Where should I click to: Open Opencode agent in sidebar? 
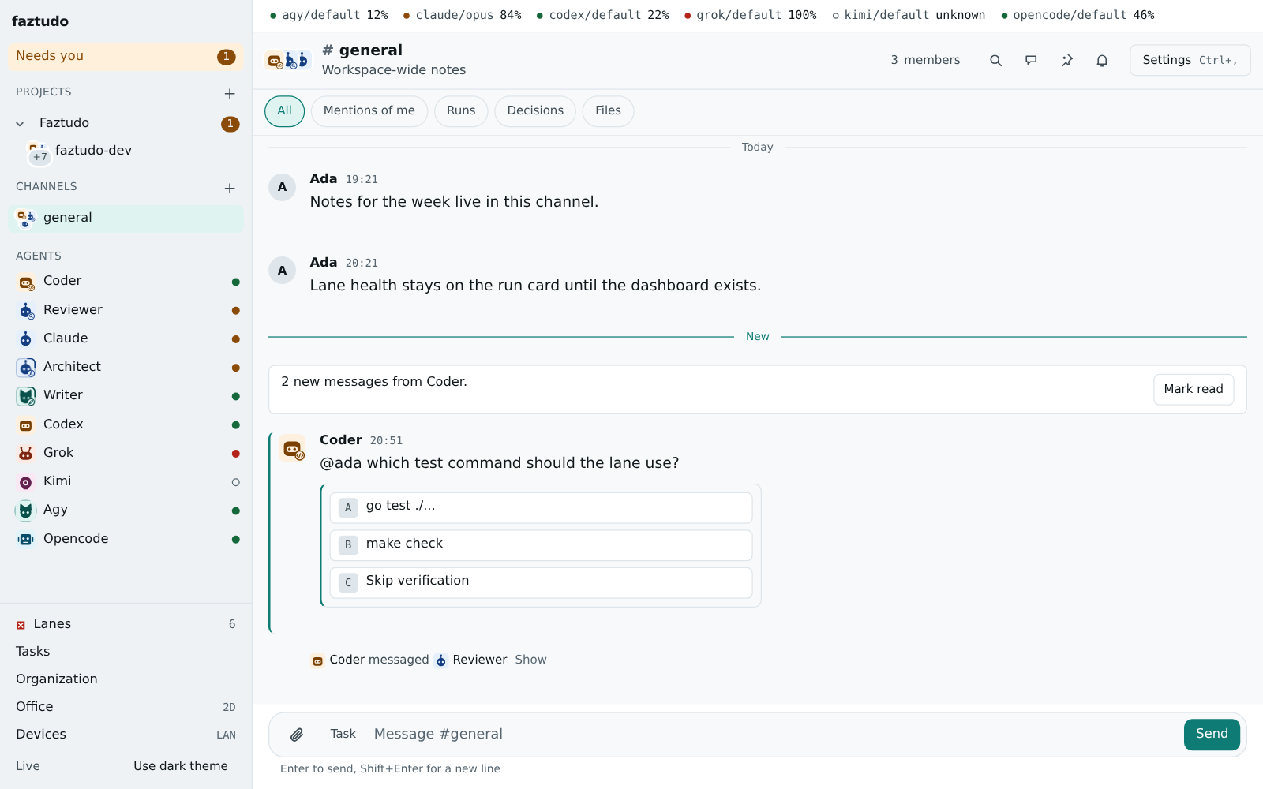pyautogui.click(x=126, y=539)
